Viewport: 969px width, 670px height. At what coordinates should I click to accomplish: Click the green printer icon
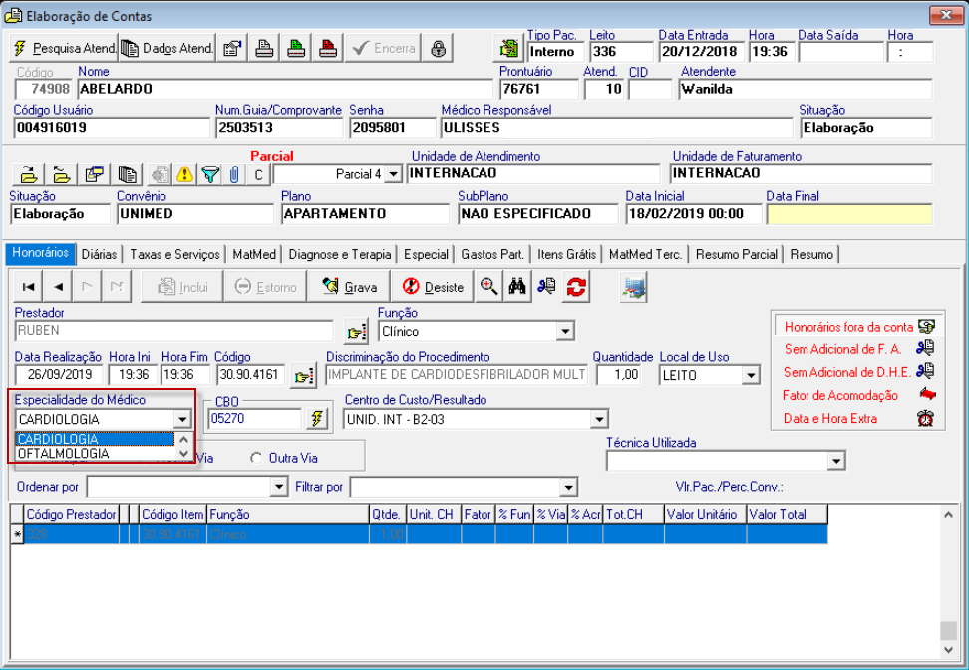296,48
